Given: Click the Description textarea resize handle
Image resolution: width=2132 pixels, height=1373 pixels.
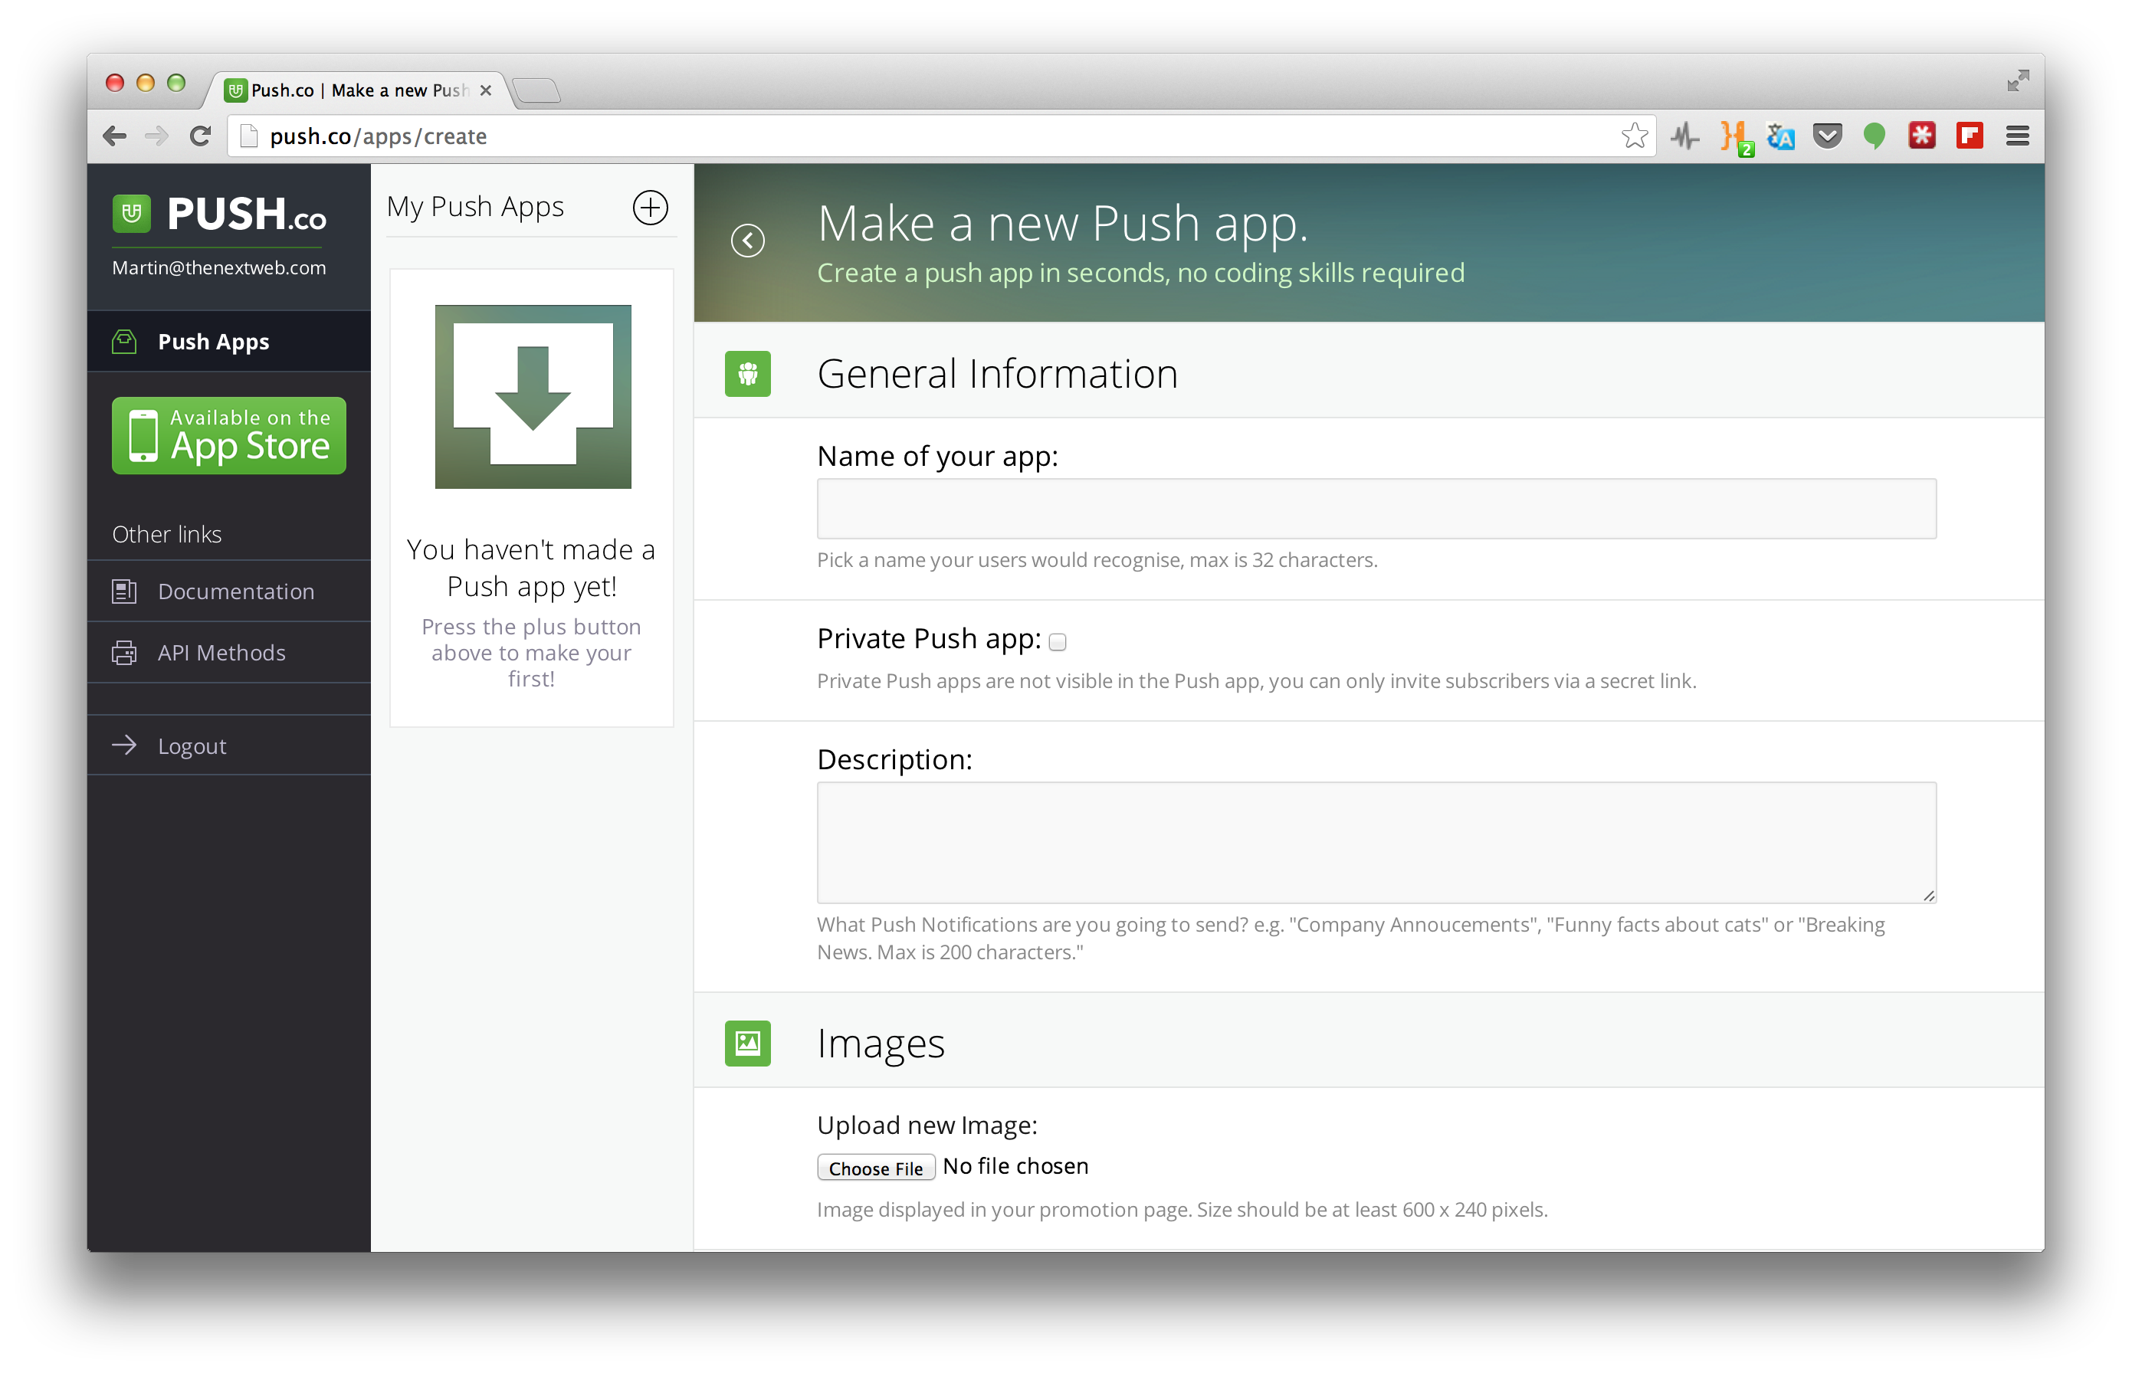Looking at the screenshot, I should tap(1929, 895).
